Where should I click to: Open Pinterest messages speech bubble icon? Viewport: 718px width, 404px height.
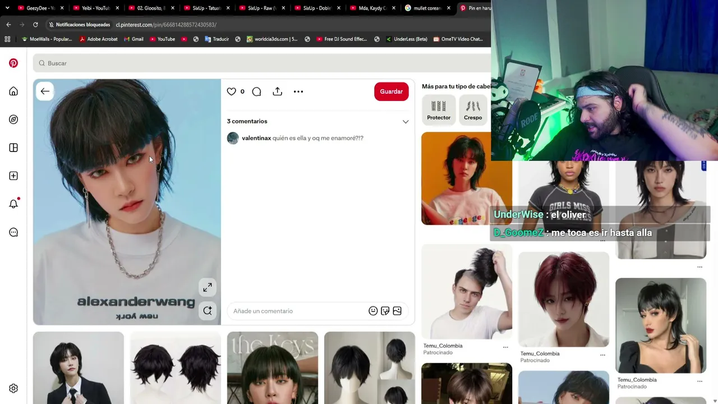tap(13, 232)
